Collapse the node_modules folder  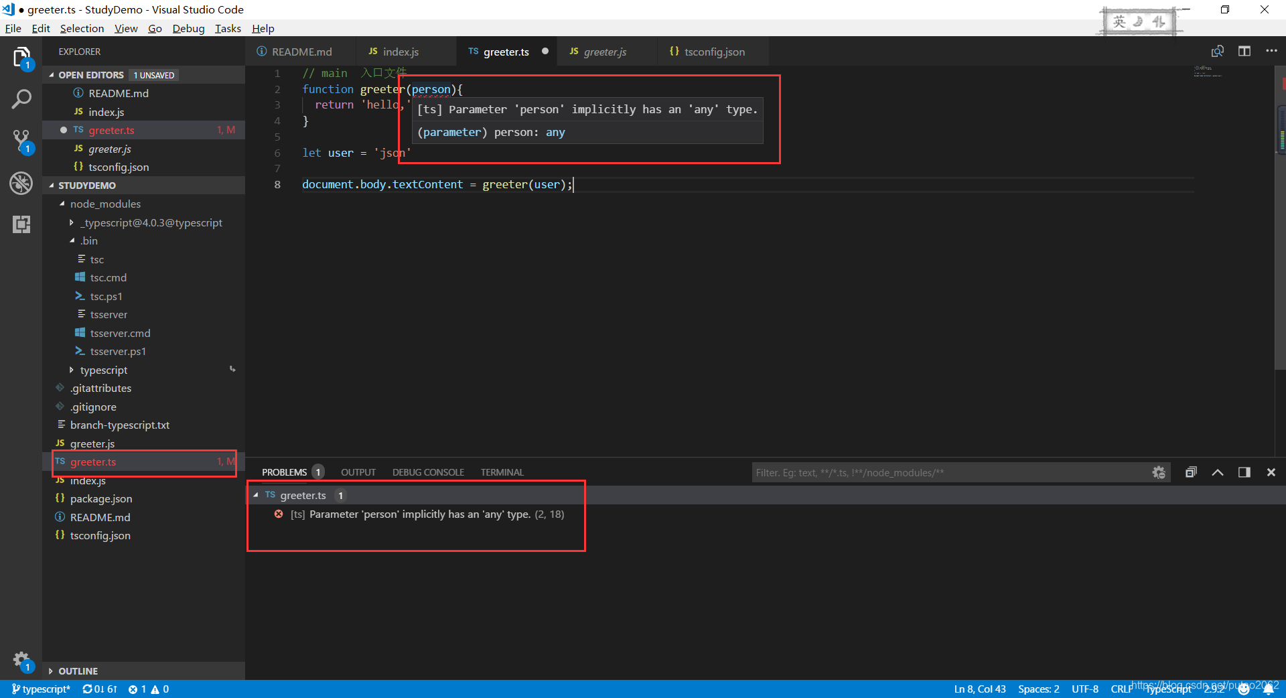62,204
